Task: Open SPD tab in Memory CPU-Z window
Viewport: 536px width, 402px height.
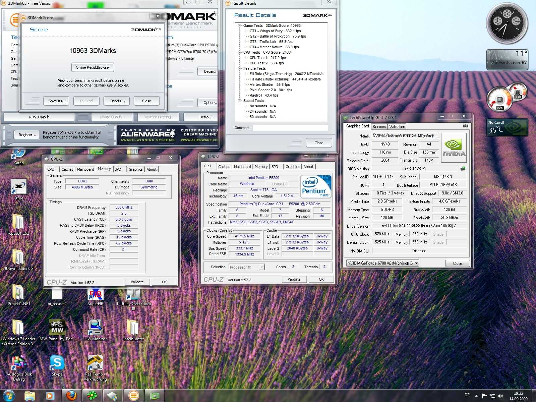Action: point(118,169)
